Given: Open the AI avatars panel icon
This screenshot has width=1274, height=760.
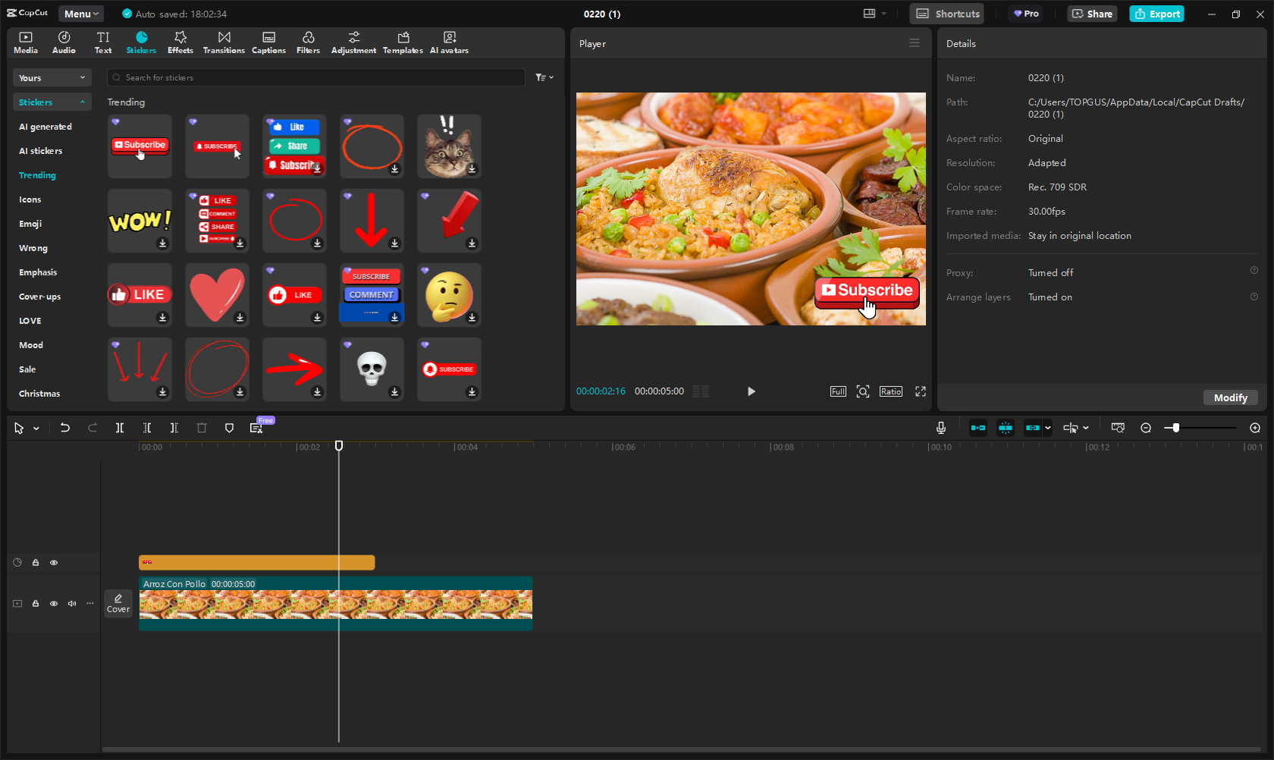Looking at the screenshot, I should (449, 42).
